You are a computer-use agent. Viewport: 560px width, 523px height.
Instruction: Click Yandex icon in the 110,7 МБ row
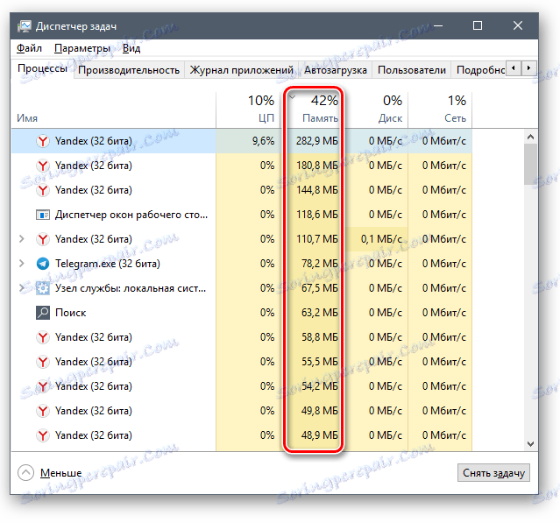(43, 239)
